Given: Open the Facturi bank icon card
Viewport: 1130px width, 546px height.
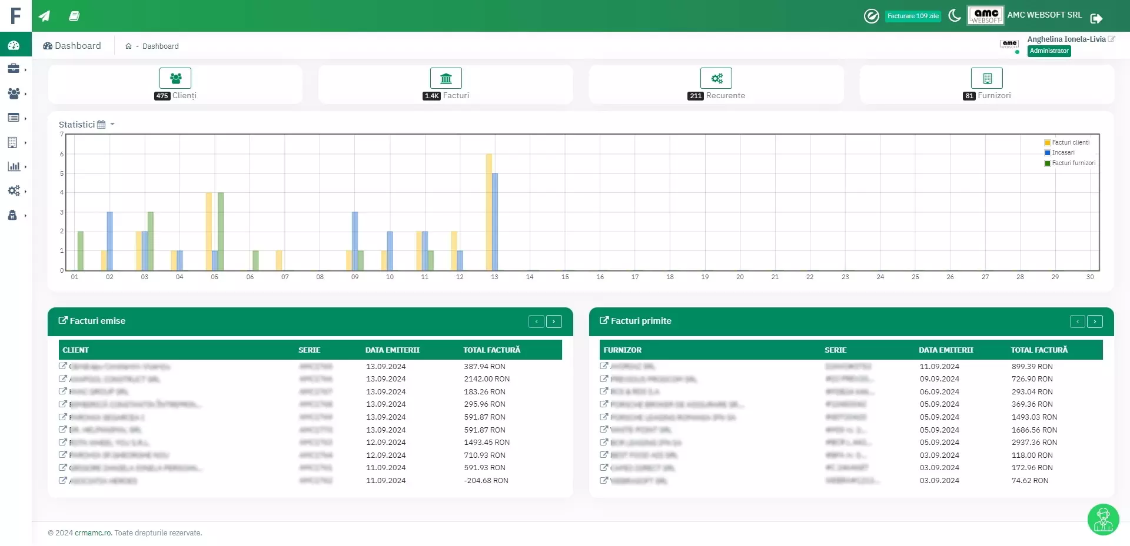Looking at the screenshot, I should [446, 78].
